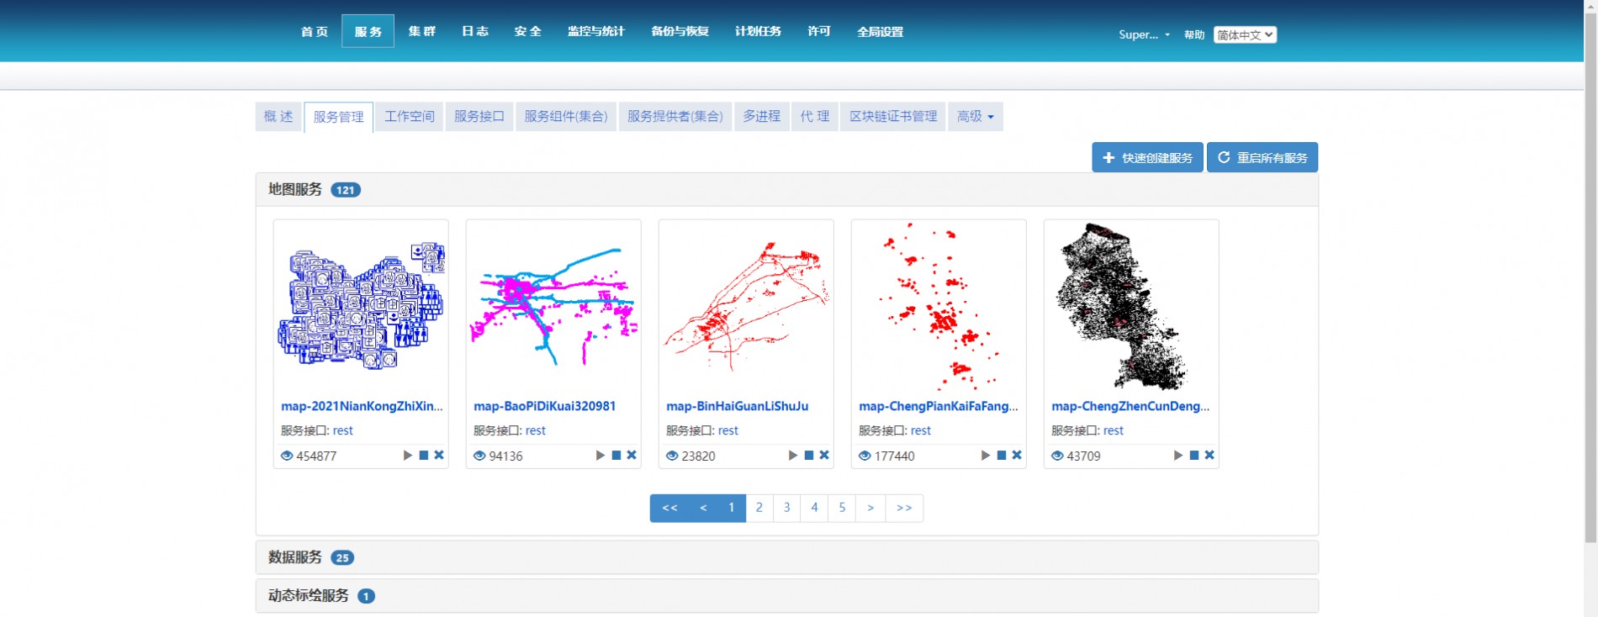
Task: Open the Super... user dropdown
Action: pos(1144,34)
